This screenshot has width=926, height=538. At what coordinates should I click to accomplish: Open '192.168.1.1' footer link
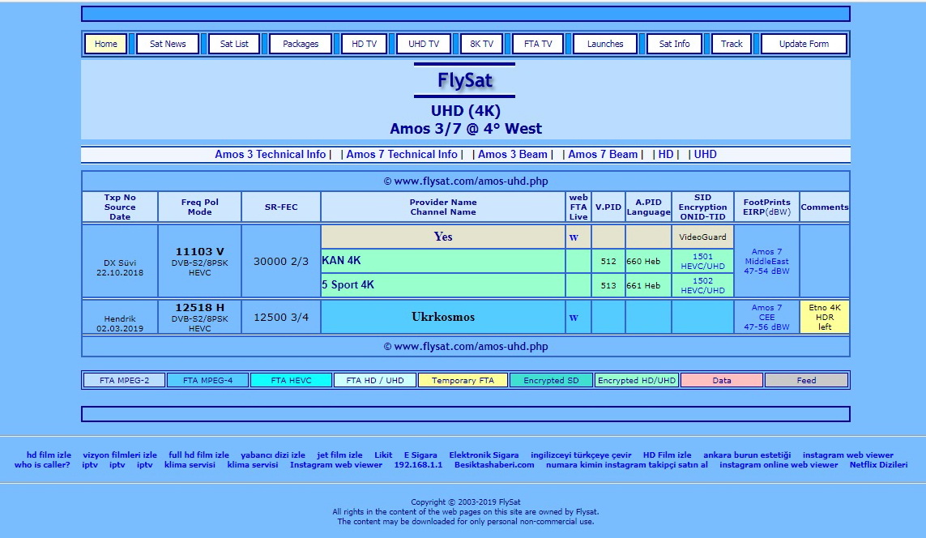click(418, 465)
